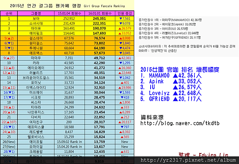
Task: Click the '245,351' member count cell
Action: pos(100,19)
